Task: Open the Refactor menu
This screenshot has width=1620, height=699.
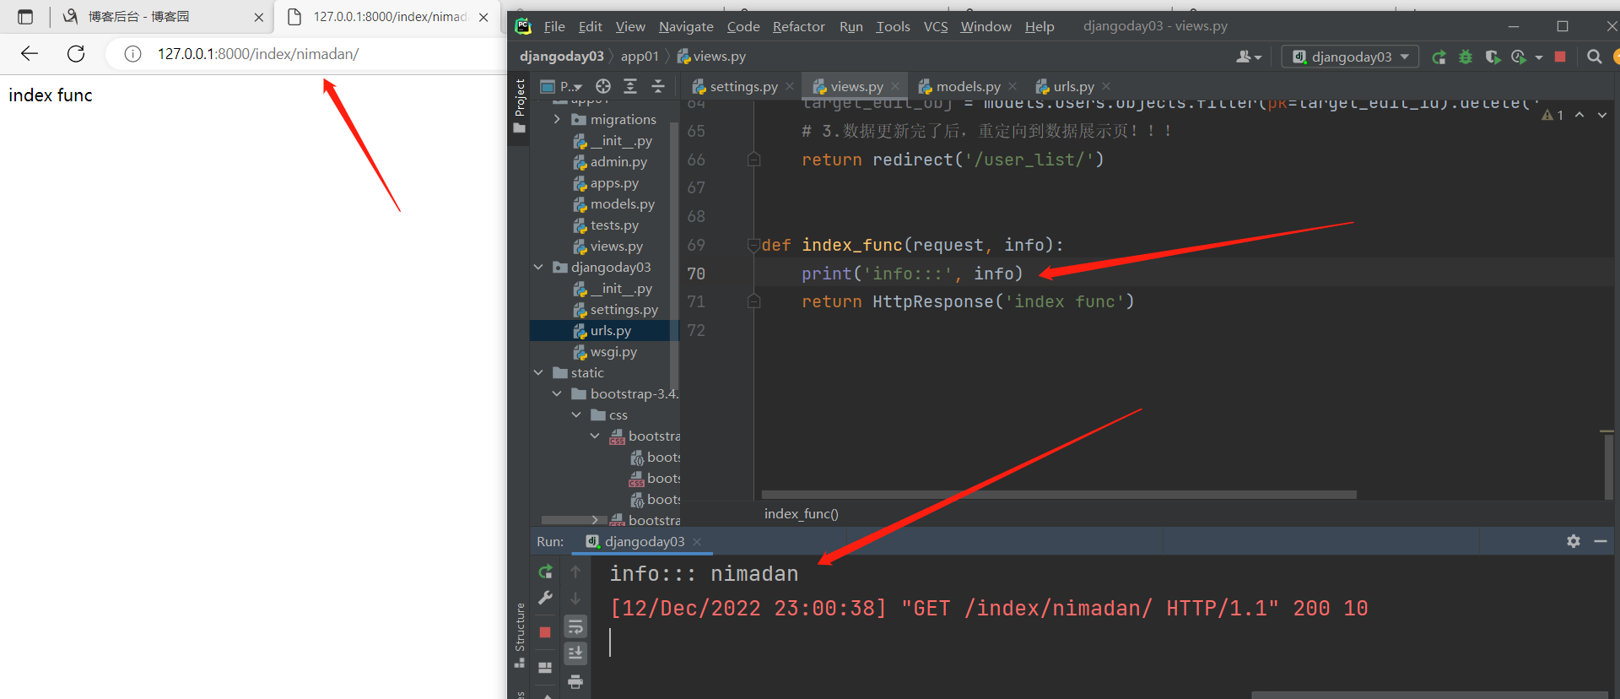Action: coord(798,26)
